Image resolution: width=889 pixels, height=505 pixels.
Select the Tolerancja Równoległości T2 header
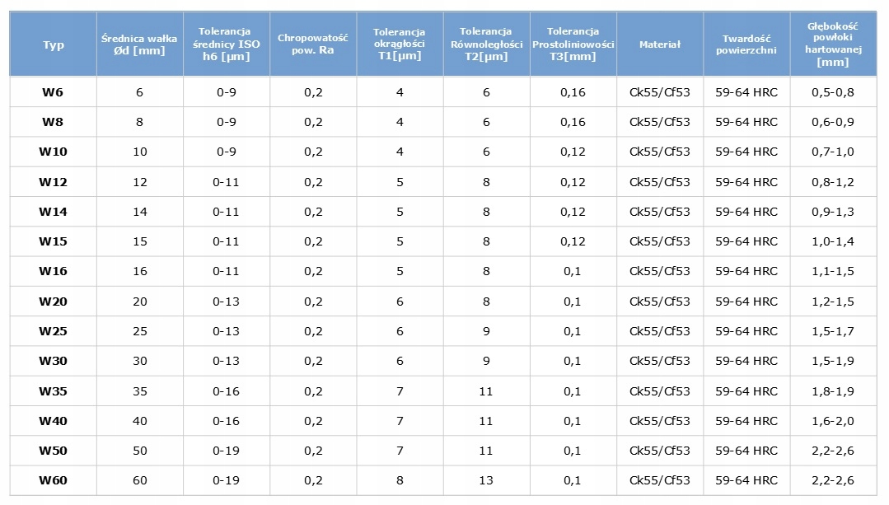point(486,44)
